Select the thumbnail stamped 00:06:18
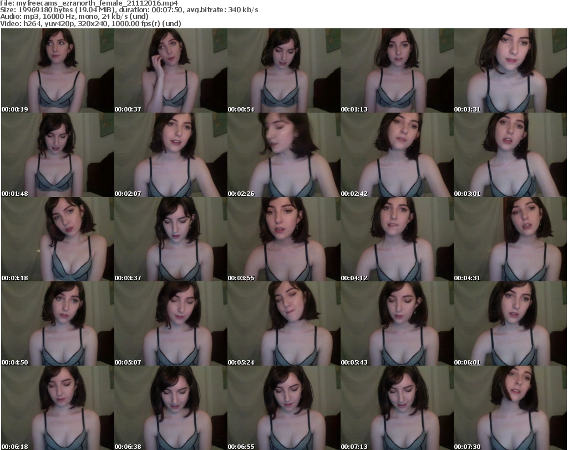The image size is (568, 450). [58, 408]
